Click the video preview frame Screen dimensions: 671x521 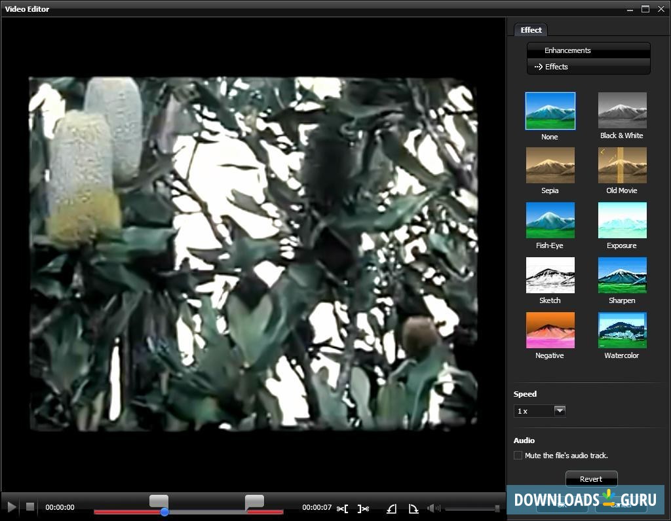coord(254,254)
